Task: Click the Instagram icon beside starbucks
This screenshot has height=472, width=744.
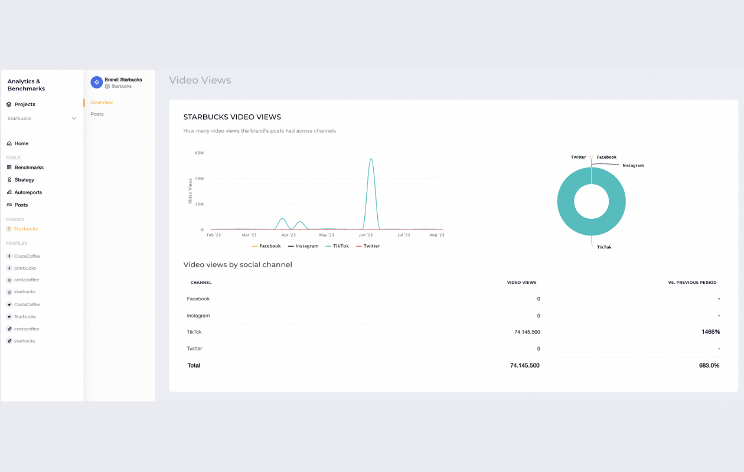Action: pos(9,292)
